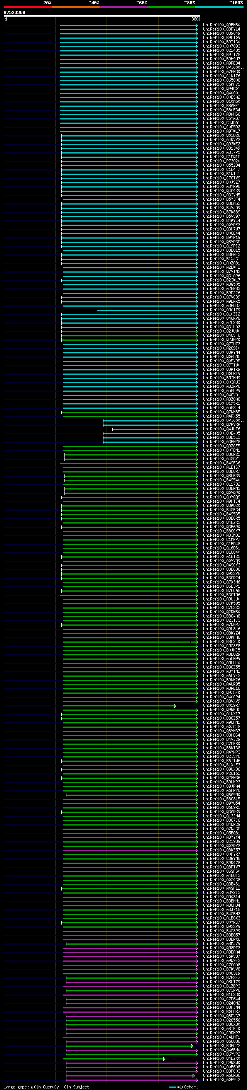Open hit UniRef100_B9DI09
Image resolution: width=247 pixels, height=1090 pixels.
pos(222,38)
